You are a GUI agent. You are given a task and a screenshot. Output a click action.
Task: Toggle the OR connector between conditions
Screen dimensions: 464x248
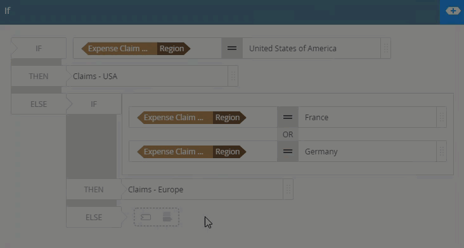pyautogui.click(x=288, y=134)
